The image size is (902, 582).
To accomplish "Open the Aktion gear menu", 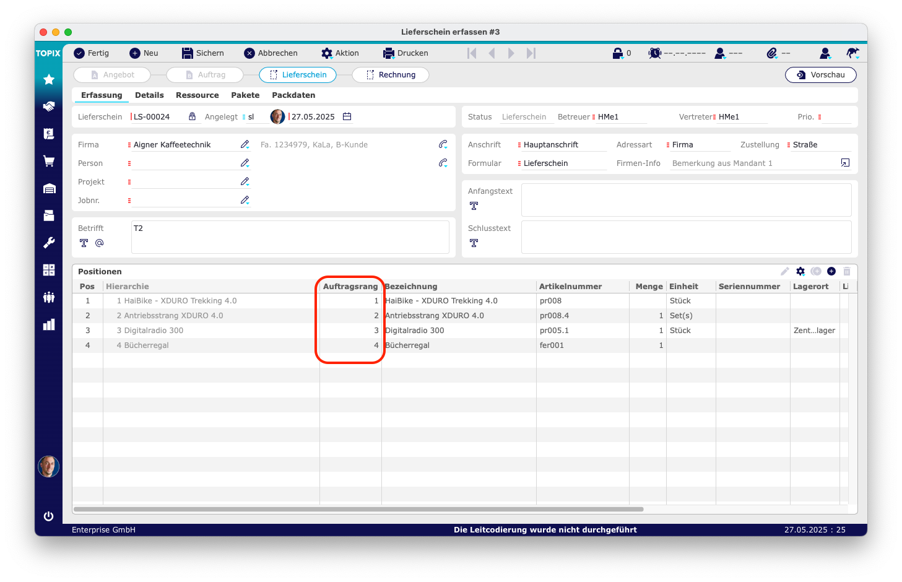I will click(x=340, y=53).
